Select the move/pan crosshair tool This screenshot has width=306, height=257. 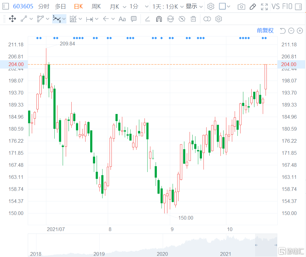tap(12, 19)
